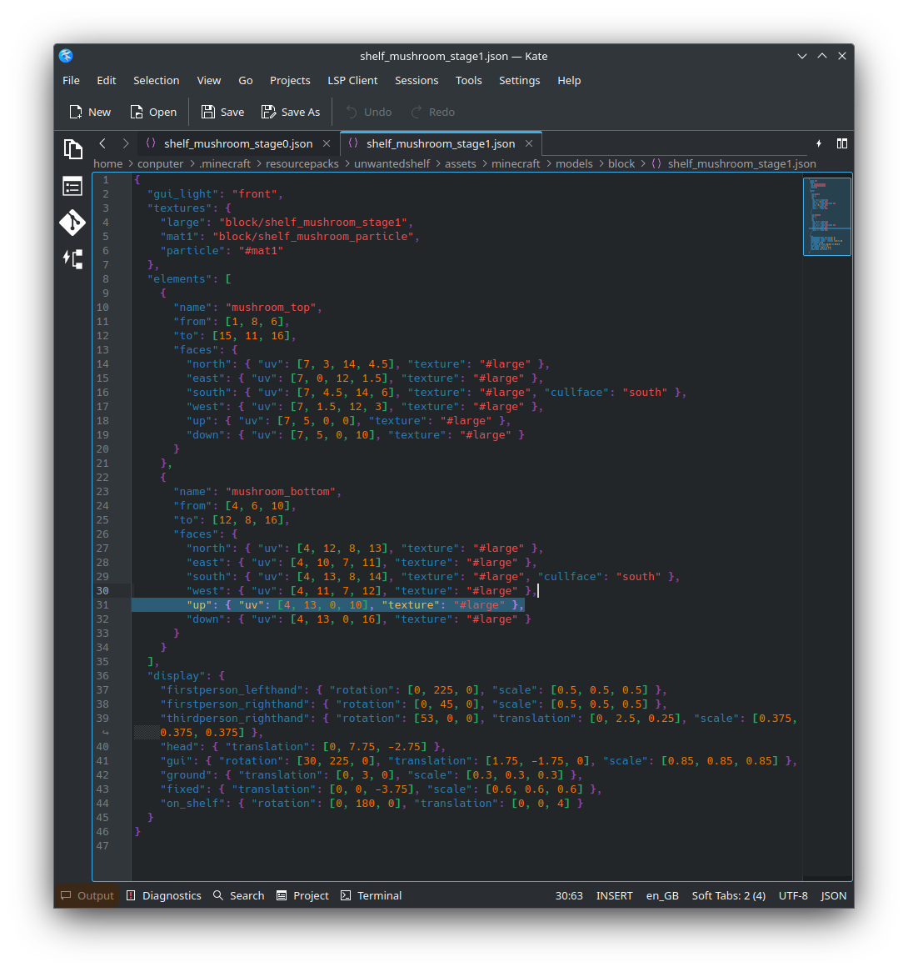Click the Redo toolbar button

point(433,112)
